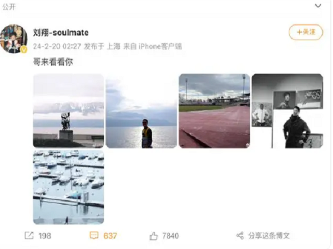Click the repost count 198
This screenshot has width=333, height=249.
45,236
